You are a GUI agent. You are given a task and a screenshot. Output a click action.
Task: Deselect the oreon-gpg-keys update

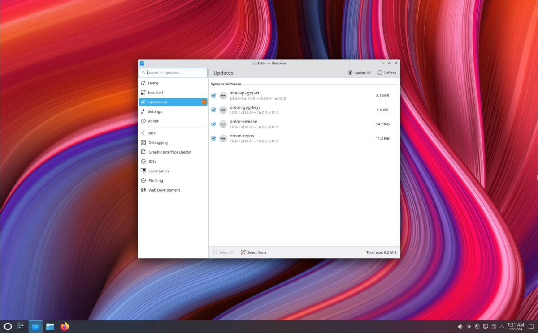[x=213, y=110]
